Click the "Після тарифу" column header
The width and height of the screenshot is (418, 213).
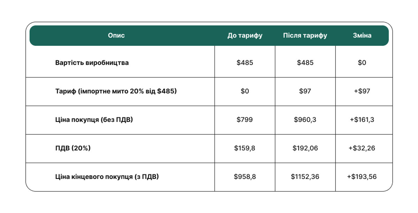(x=305, y=35)
